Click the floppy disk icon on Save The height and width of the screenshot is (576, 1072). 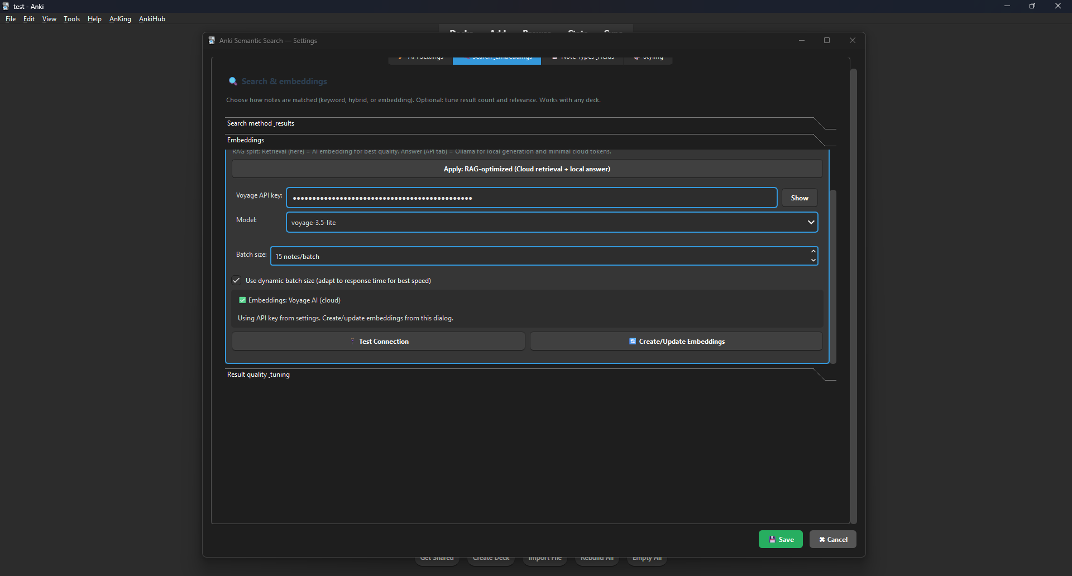772,540
